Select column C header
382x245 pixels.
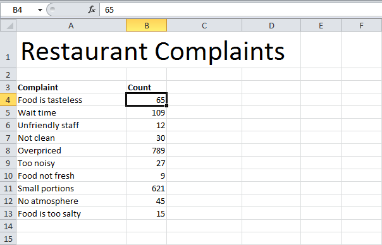pyautogui.click(x=204, y=25)
